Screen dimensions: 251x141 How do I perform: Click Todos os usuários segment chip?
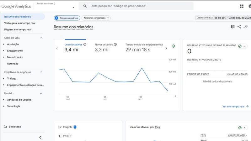(x=67, y=18)
